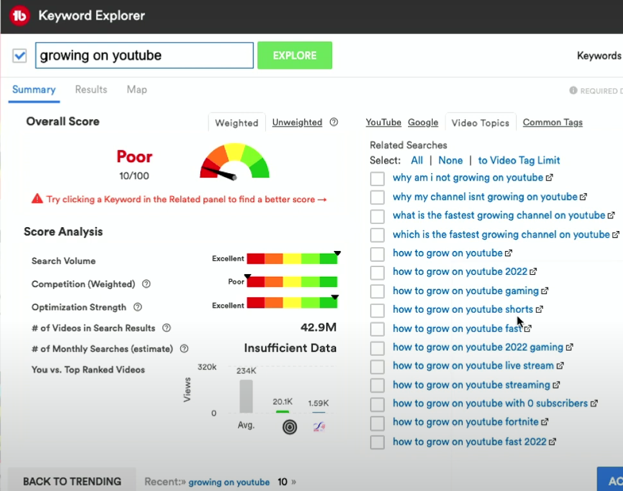623x491 pixels.
Task: Click the pink channel avatar under 1.59K
Action: pyautogui.click(x=319, y=427)
